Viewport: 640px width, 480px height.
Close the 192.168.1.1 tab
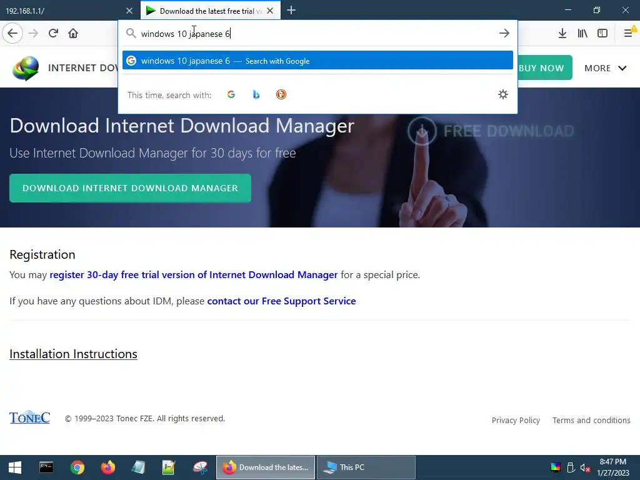pyautogui.click(x=129, y=11)
